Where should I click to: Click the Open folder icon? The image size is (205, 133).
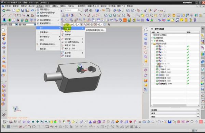click(x=18, y=11)
